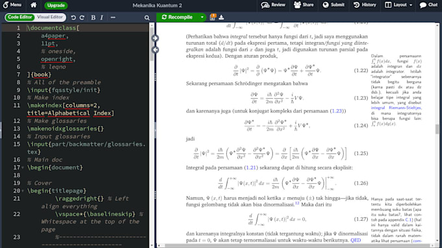Sync code location to PDF arrow

155,38
